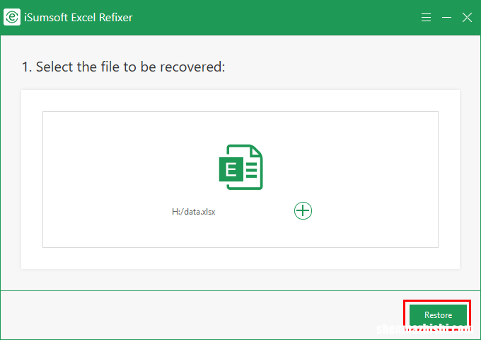Click the green Excel file icon
481x340 pixels.
(240, 167)
